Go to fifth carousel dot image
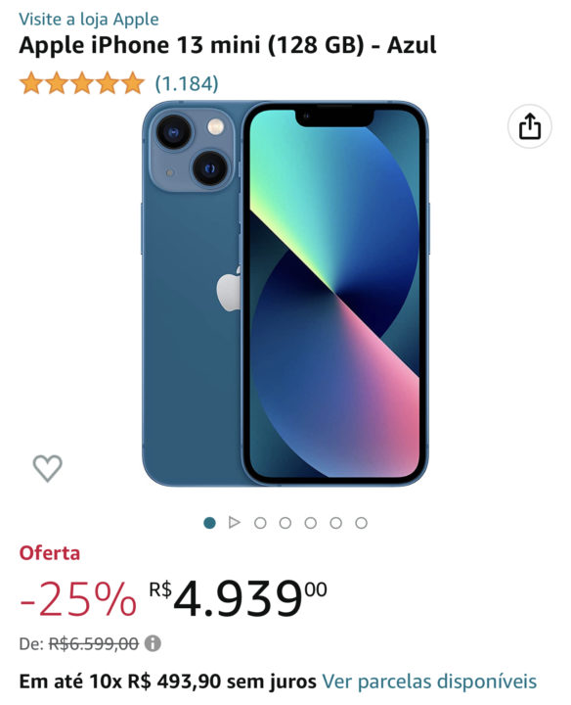The height and width of the screenshot is (705, 571). click(311, 523)
